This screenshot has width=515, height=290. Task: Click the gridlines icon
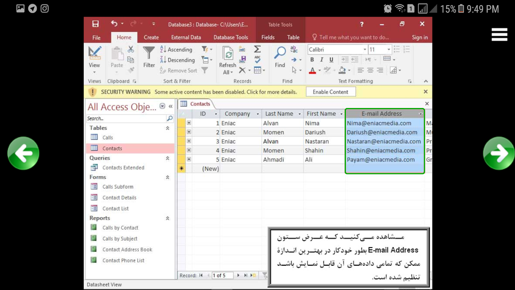coord(387,59)
